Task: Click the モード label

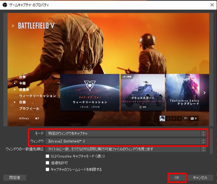Action: pyautogui.click(x=39, y=133)
